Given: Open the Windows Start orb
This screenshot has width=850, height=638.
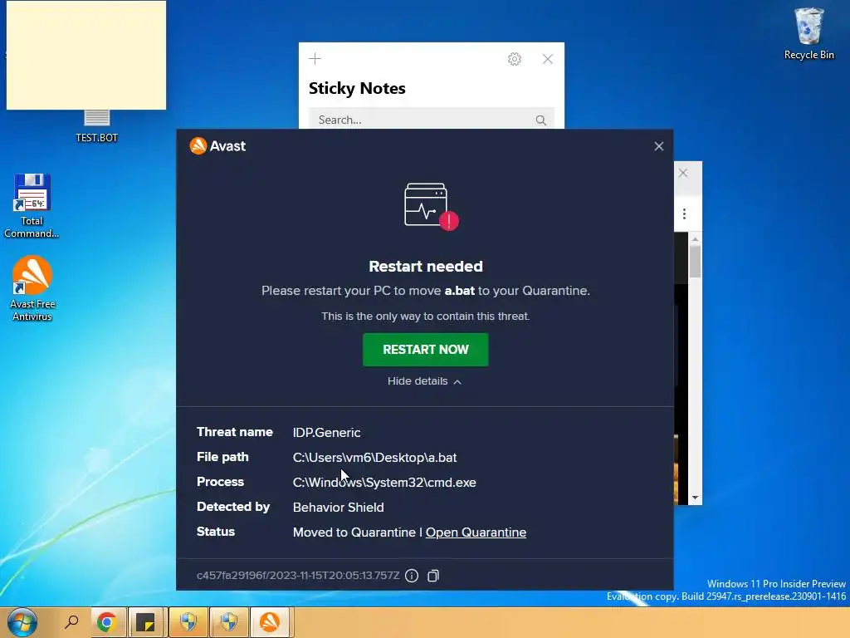Looking at the screenshot, I should click(x=22, y=622).
